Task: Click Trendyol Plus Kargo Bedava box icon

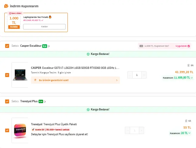Action: point(88,109)
